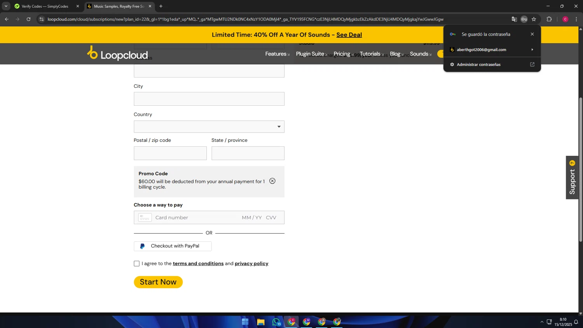Click the PayPal logo icon
Image resolution: width=583 pixels, height=328 pixels.
tap(142, 246)
